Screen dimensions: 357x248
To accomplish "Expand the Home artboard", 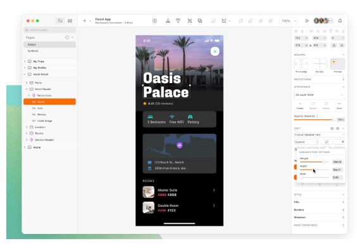I will (x=25, y=147).
